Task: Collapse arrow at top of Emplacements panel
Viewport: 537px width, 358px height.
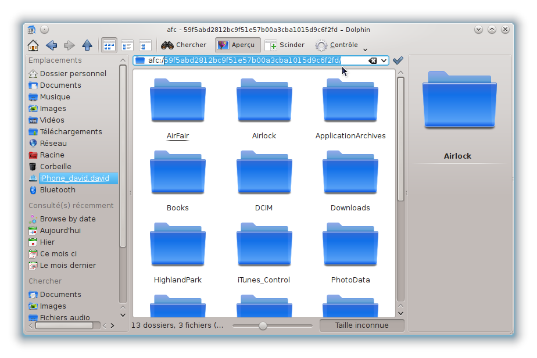Action: click(123, 60)
